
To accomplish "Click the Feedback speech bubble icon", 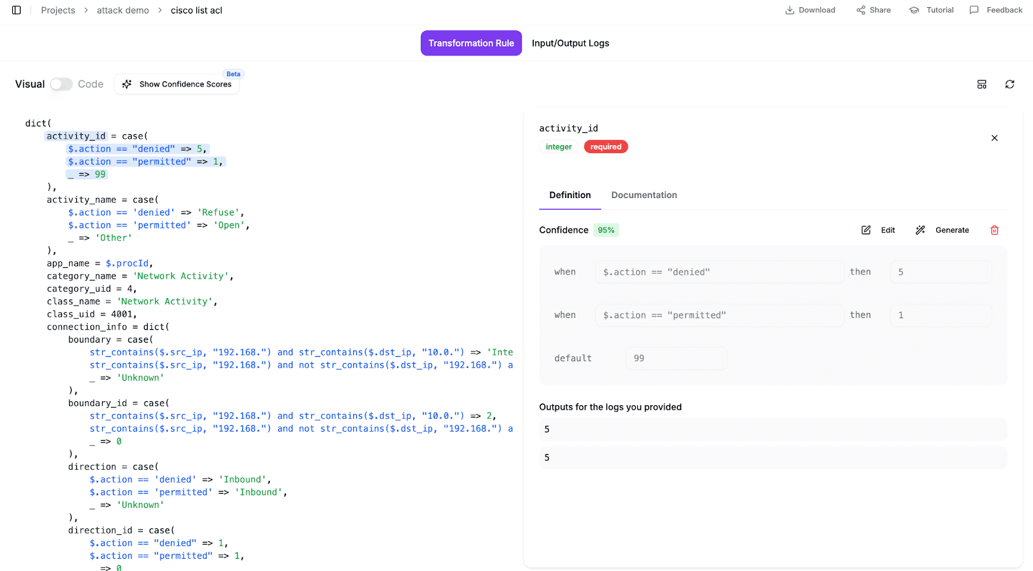I will (974, 10).
